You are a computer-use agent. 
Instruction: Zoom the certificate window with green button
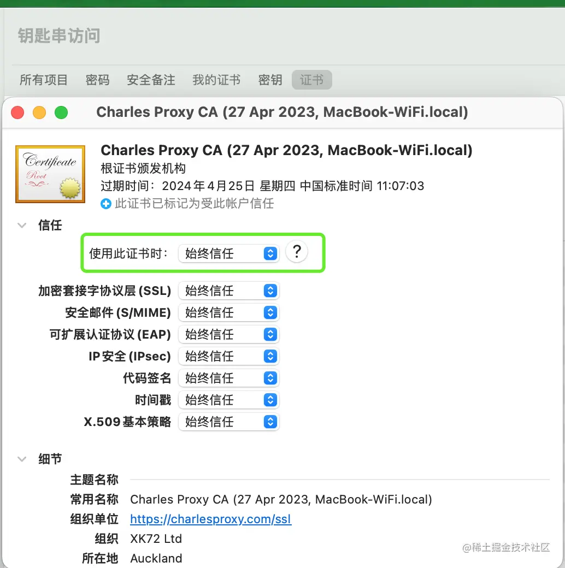pos(61,113)
